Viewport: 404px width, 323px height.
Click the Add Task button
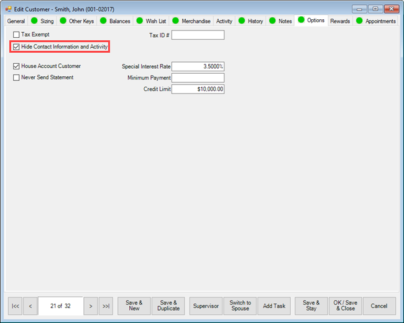(274, 306)
